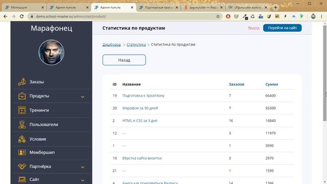Open product HTML и CSS за 3 дня

[139, 121]
